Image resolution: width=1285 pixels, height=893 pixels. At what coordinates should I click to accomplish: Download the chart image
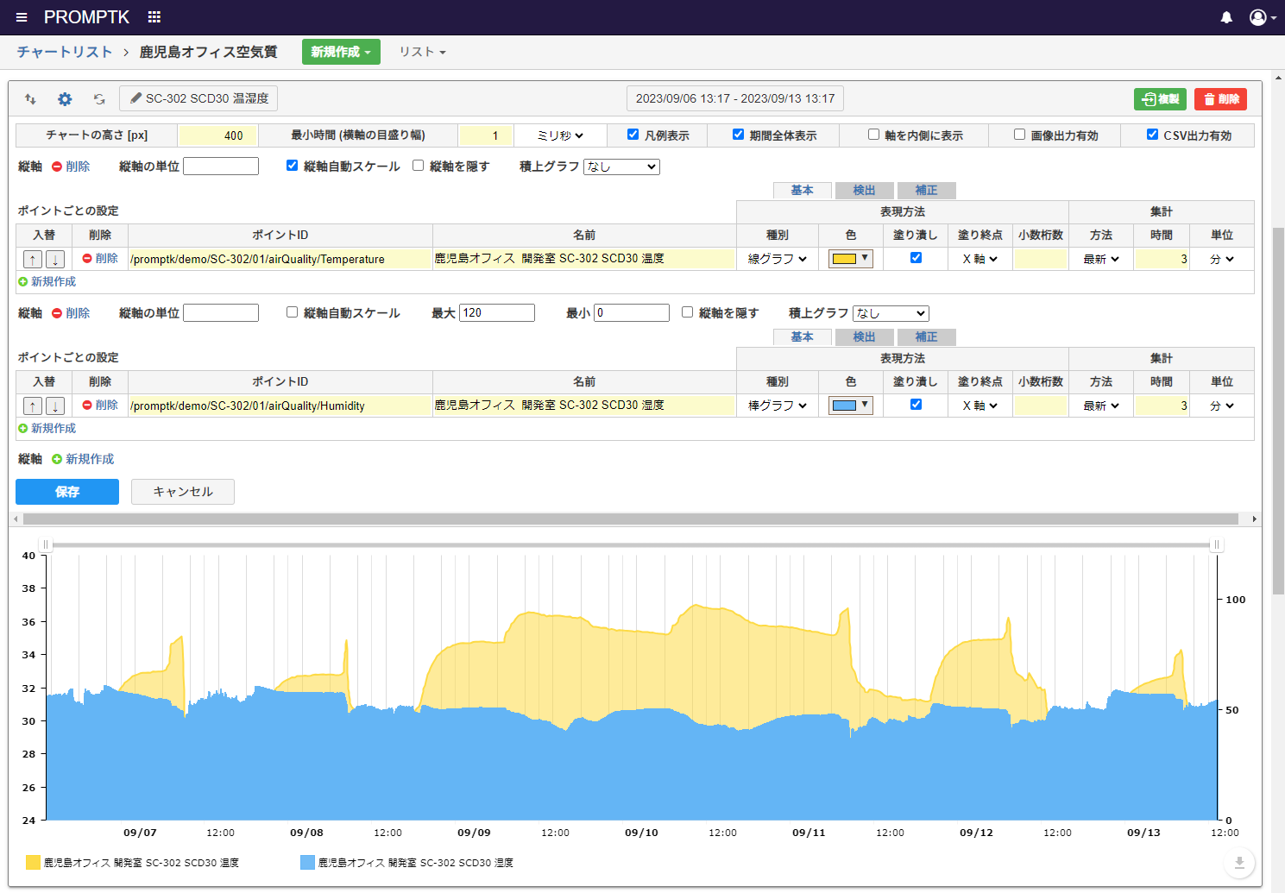pos(1239,863)
